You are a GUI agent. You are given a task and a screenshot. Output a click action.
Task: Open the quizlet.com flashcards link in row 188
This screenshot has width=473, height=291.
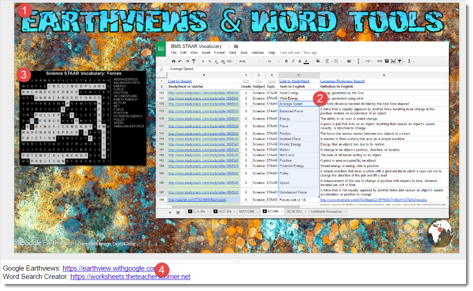197,200
